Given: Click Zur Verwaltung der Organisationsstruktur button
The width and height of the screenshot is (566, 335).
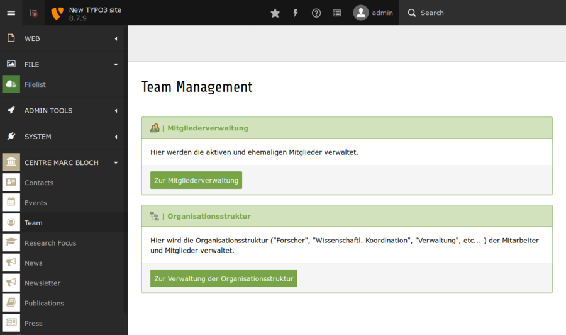Looking at the screenshot, I should tap(223, 278).
